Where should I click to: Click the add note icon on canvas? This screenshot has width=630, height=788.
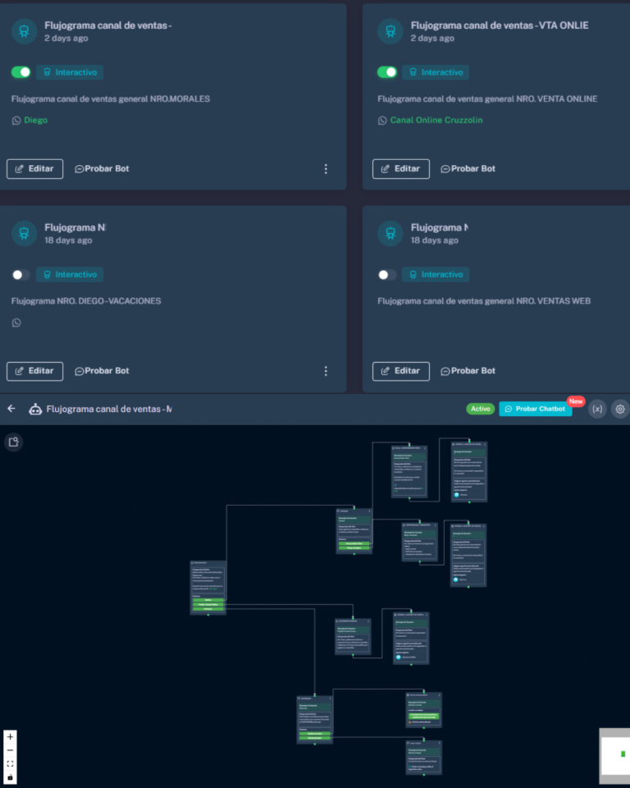pyautogui.click(x=13, y=443)
